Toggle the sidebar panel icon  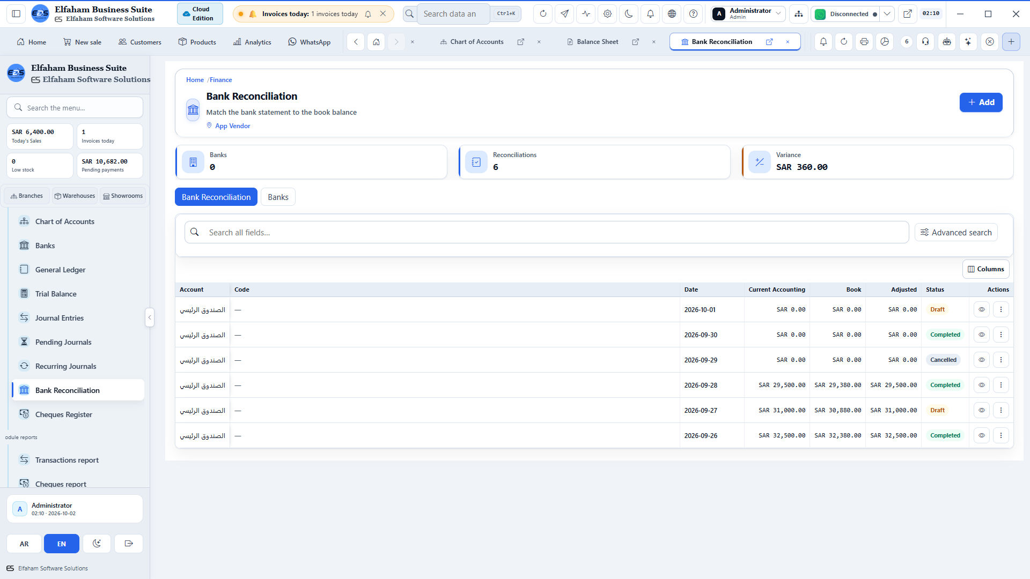click(16, 14)
